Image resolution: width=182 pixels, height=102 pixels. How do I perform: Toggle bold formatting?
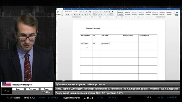coord(66,14)
